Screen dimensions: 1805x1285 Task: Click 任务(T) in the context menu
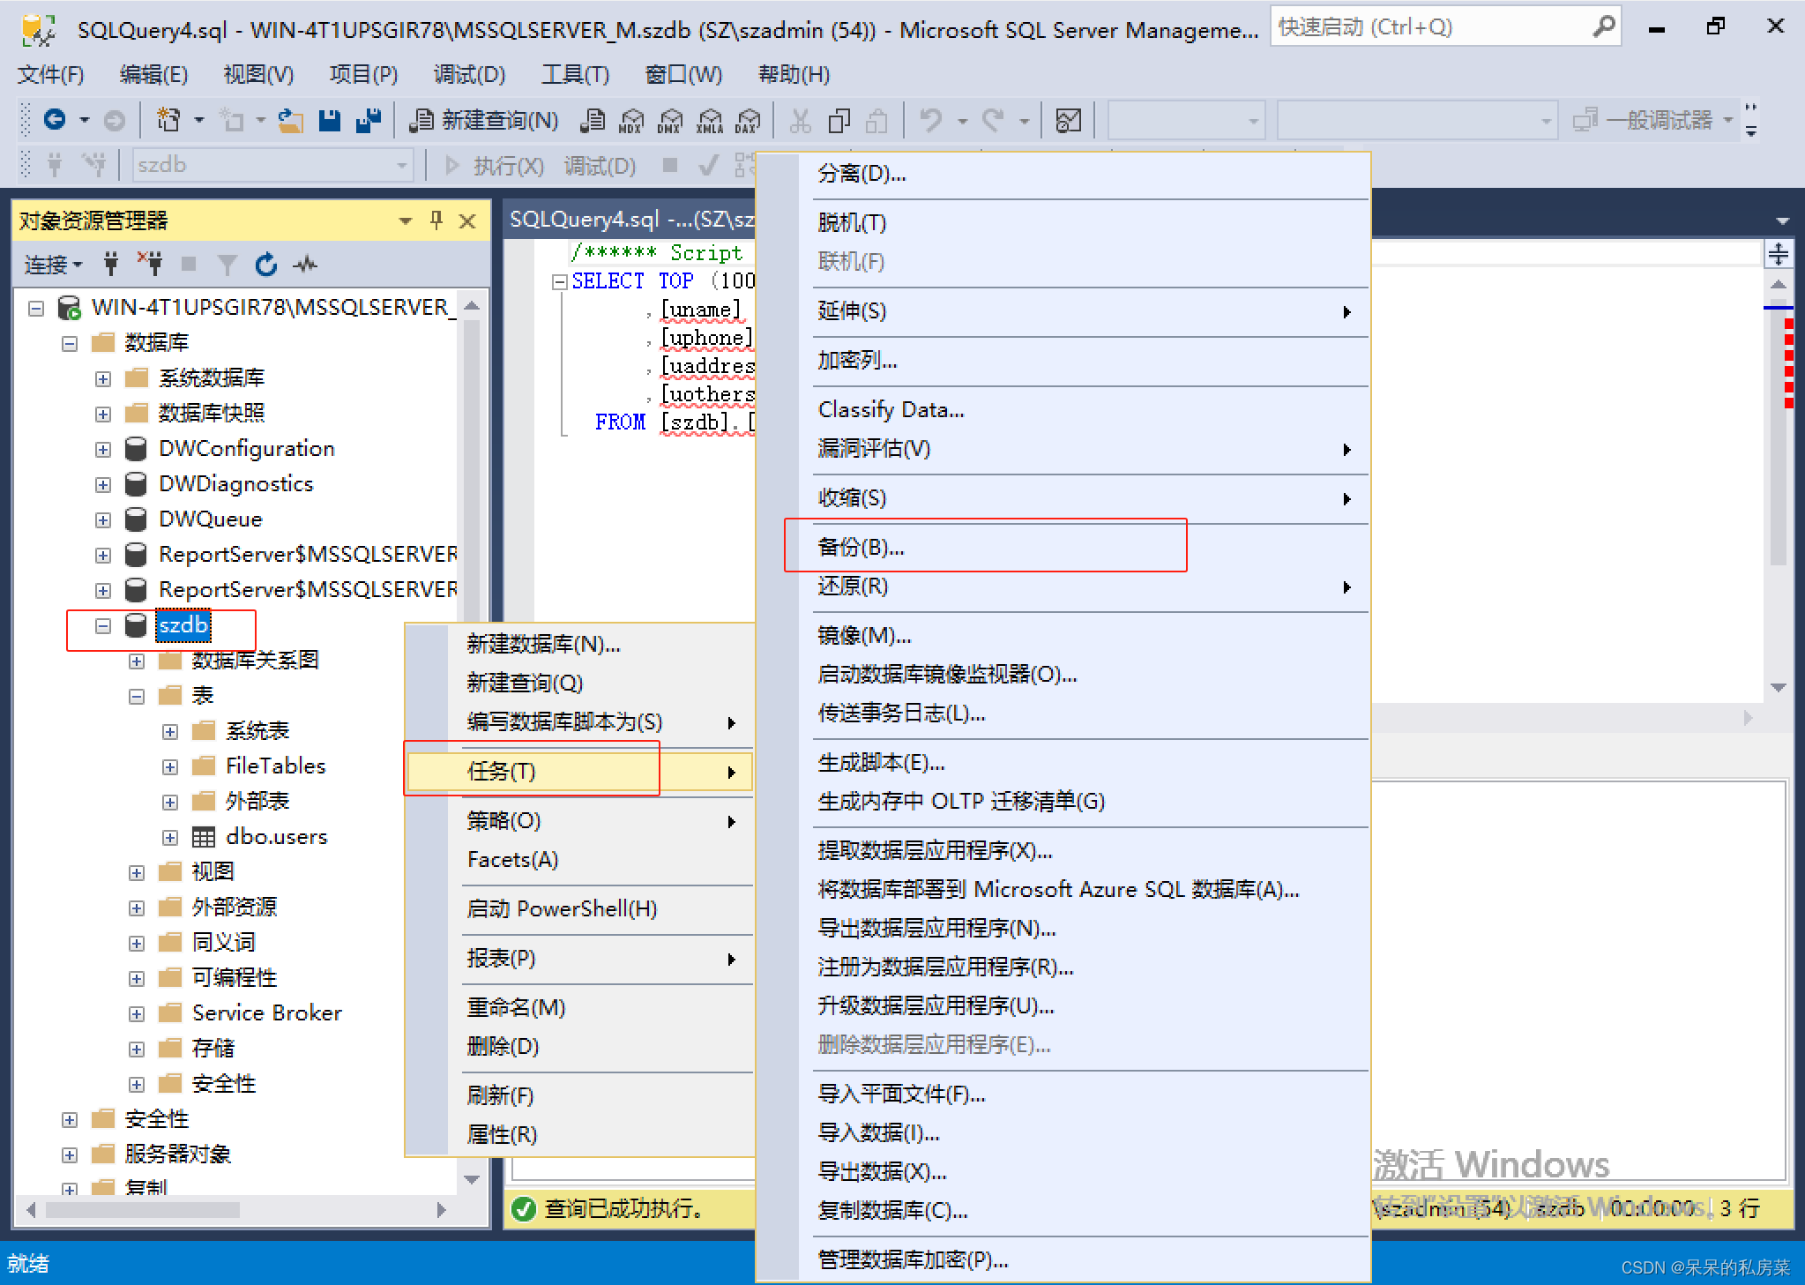pyautogui.click(x=580, y=772)
